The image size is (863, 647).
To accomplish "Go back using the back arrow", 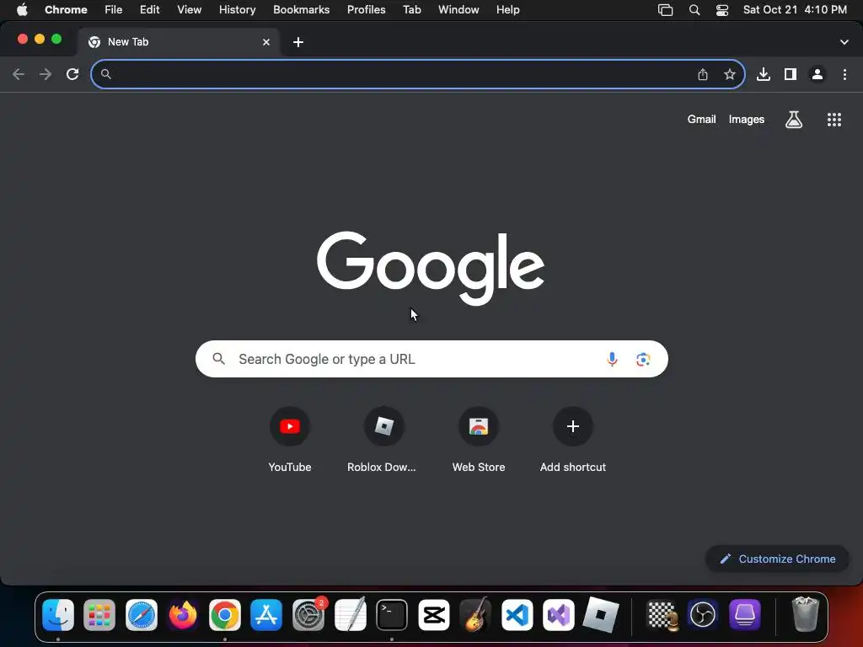I will click(19, 74).
